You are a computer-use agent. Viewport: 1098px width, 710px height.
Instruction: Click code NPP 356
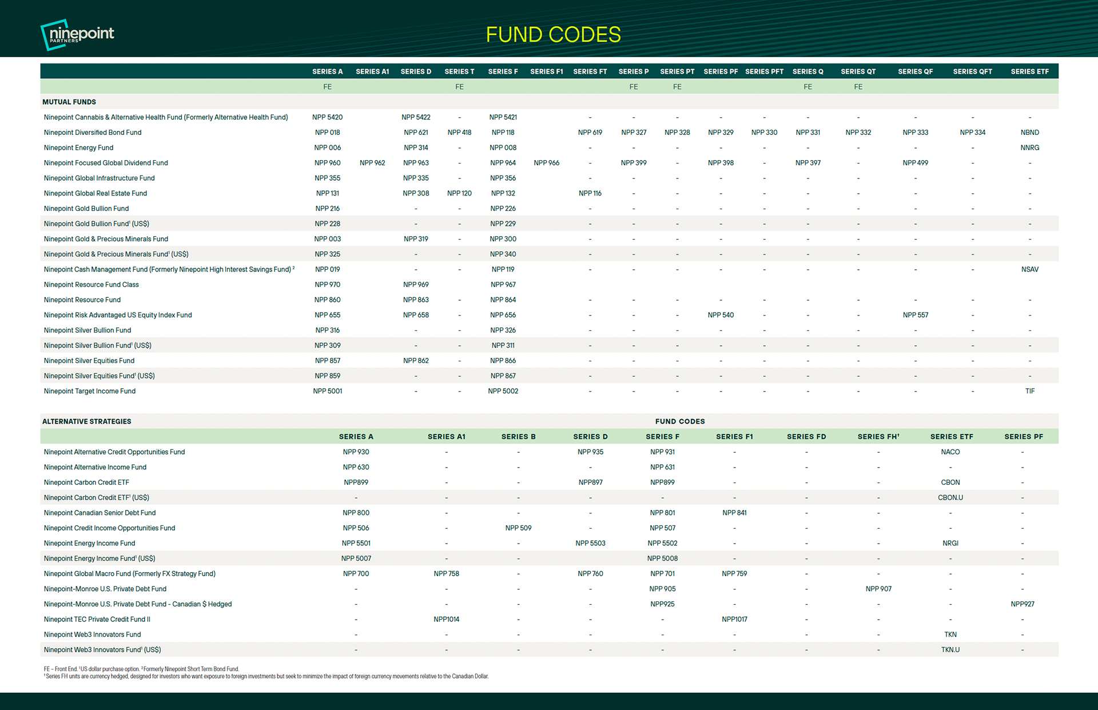point(503,178)
